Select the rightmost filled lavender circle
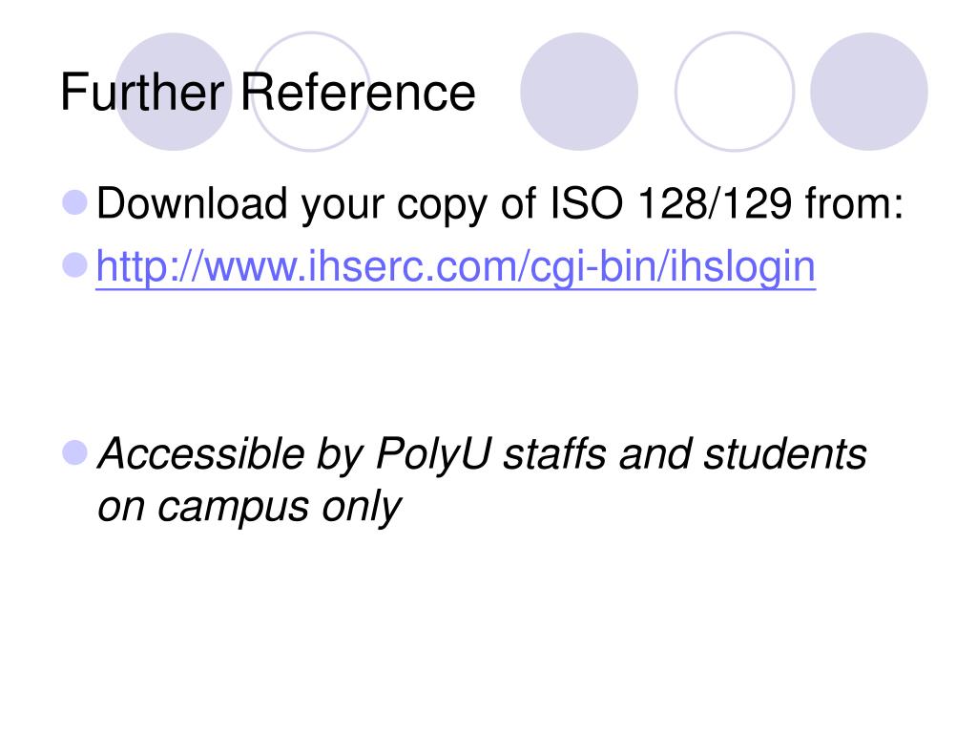 (868, 92)
